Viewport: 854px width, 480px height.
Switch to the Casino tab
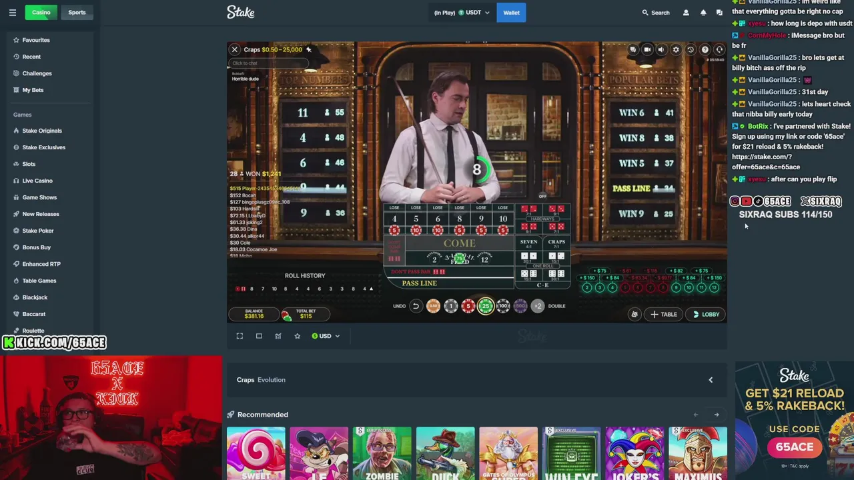coord(41,12)
